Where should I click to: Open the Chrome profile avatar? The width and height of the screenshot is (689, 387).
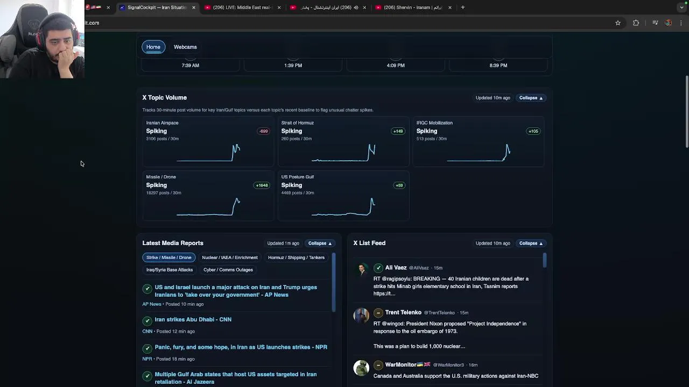pos(668,23)
